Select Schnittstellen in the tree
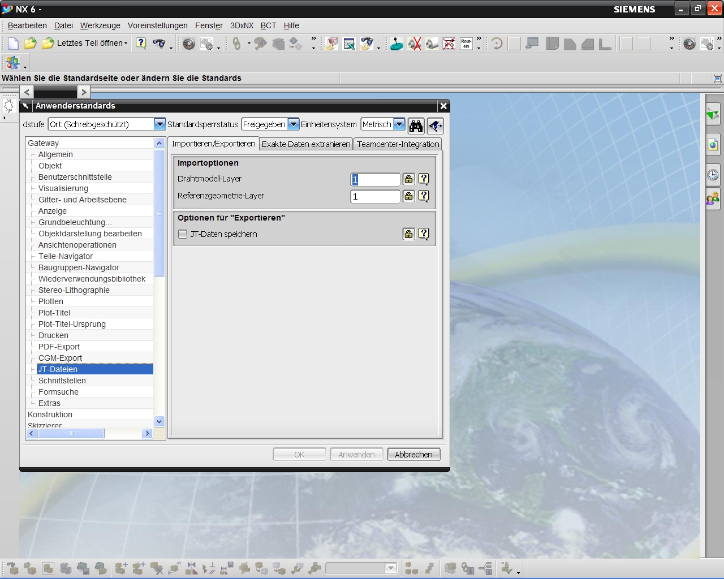 [x=62, y=381]
